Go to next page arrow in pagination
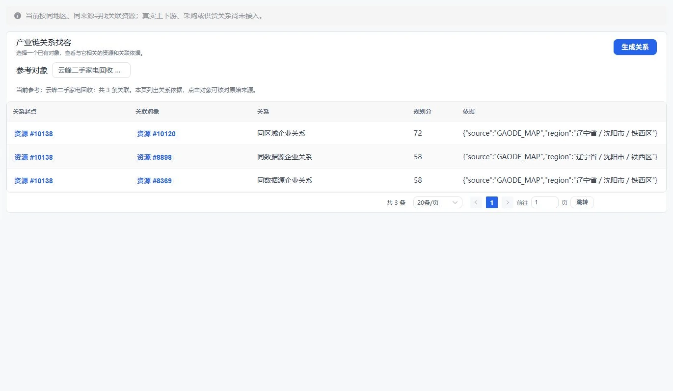Viewport: 673px width, 391px height. [508, 202]
